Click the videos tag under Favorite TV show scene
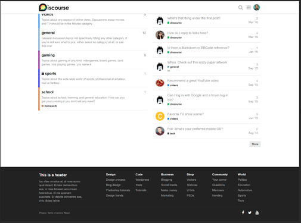 coord(173,119)
